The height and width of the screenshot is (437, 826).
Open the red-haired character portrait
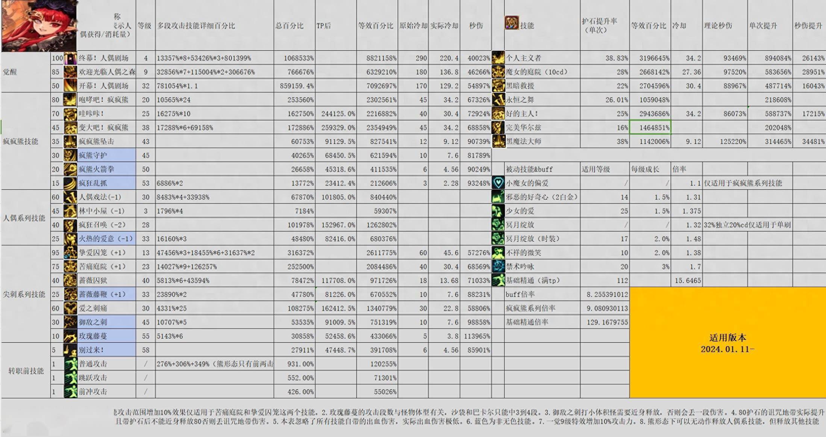[x=39, y=26]
